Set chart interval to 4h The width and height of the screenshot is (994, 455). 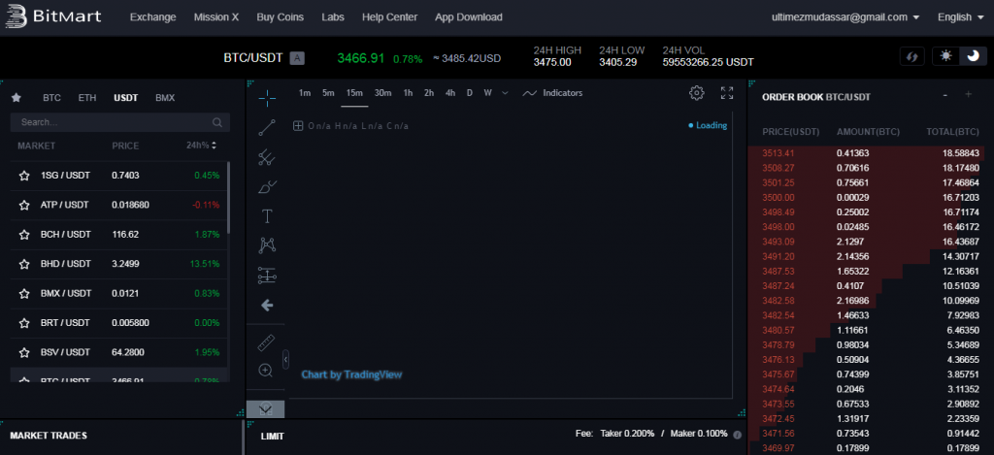450,93
